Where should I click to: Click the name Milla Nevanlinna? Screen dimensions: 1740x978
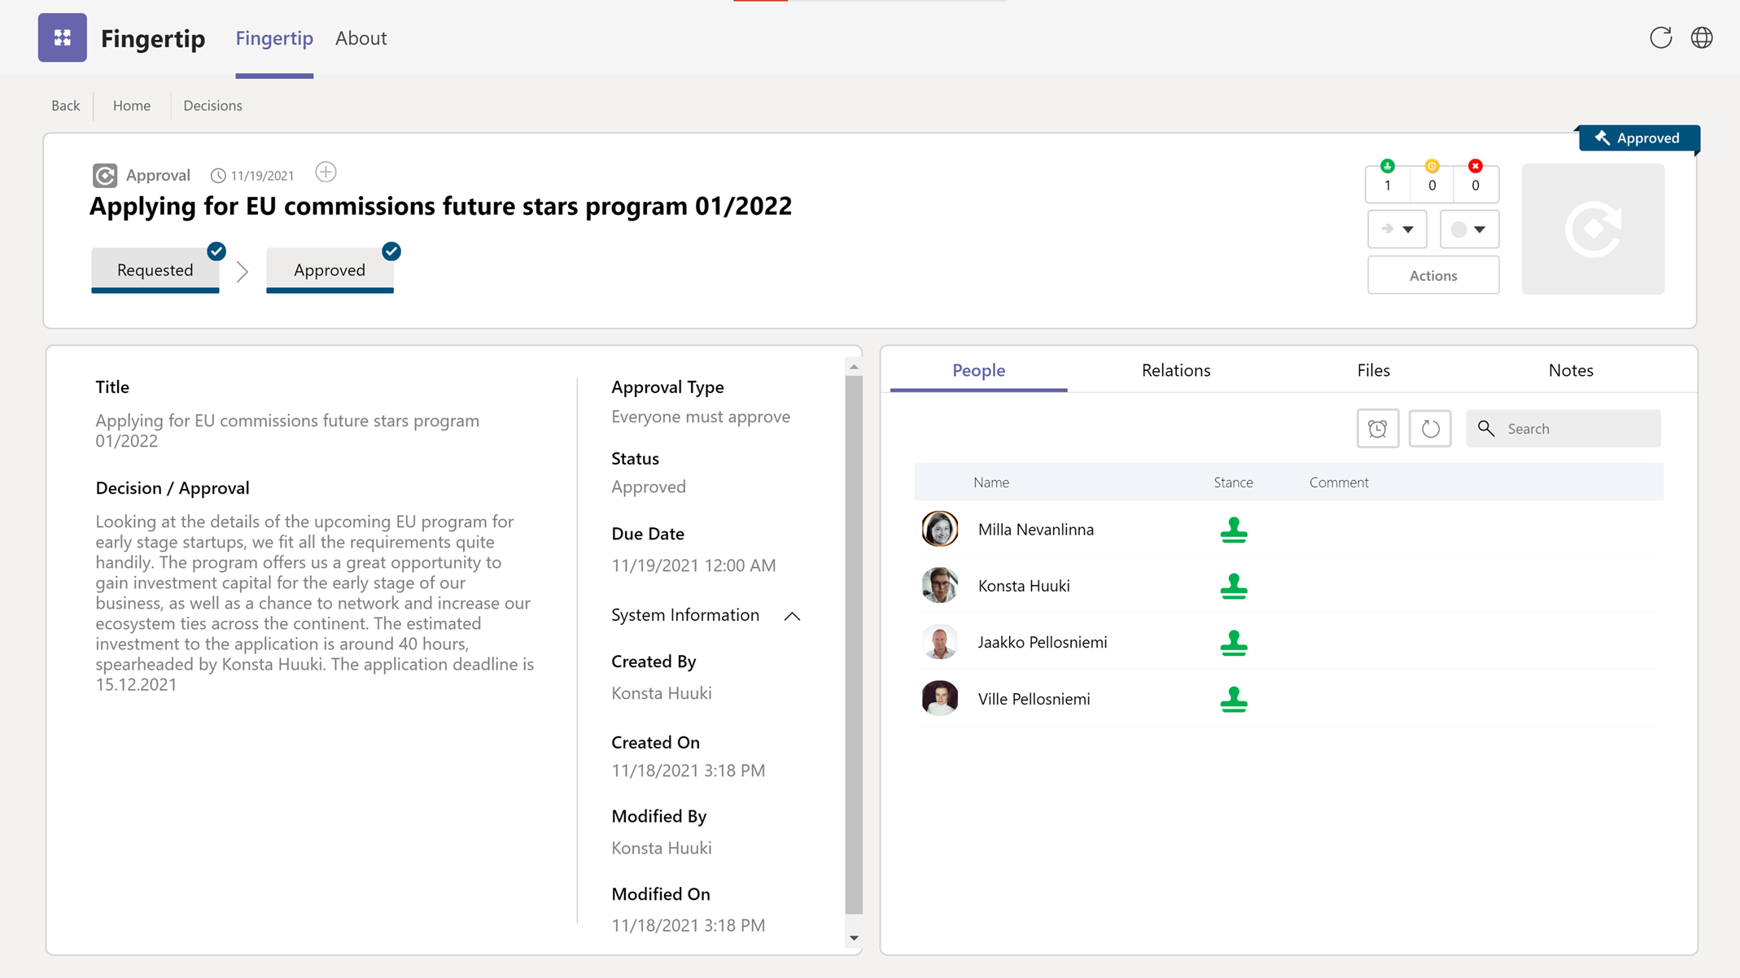pyautogui.click(x=1036, y=530)
